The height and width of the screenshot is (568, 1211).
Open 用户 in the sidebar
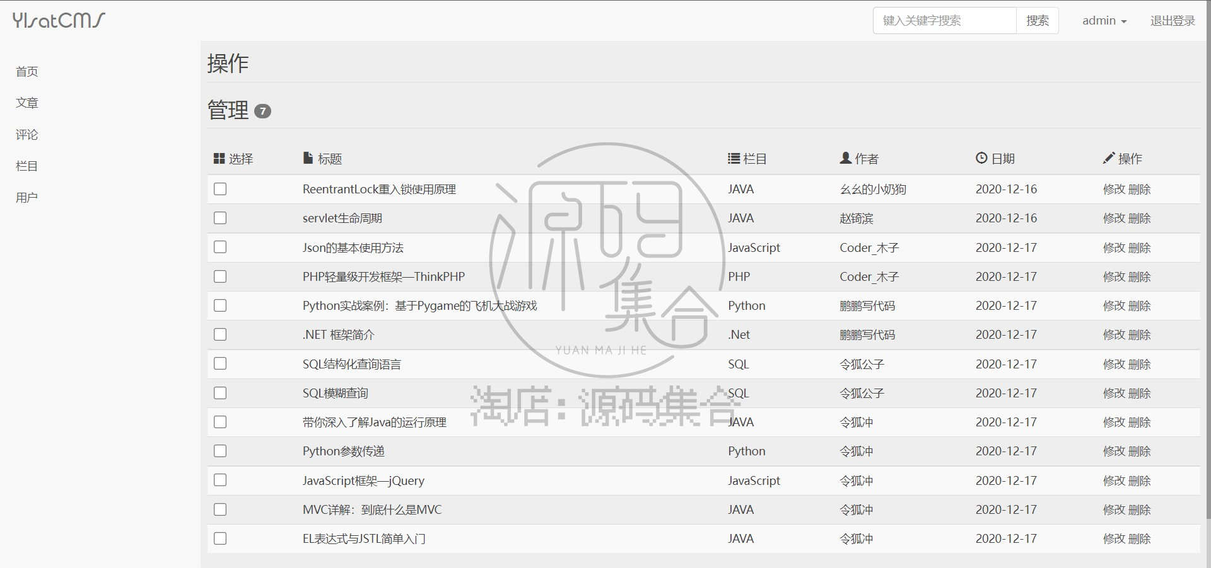point(27,198)
